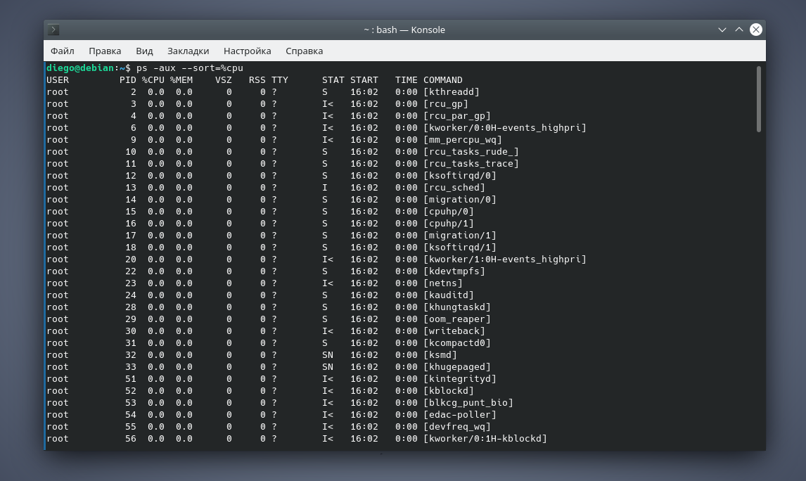This screenshot has width=806, height=481.
Task: Click the %CPU column header
Action: tap(153, 80)
